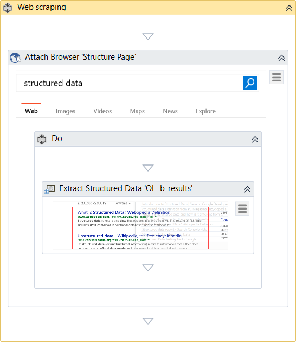The width and height of the screenshot is (296, 342).
Task: Collapse the Attach Browser 'Structure Page' activity
Action: [281, 58]
